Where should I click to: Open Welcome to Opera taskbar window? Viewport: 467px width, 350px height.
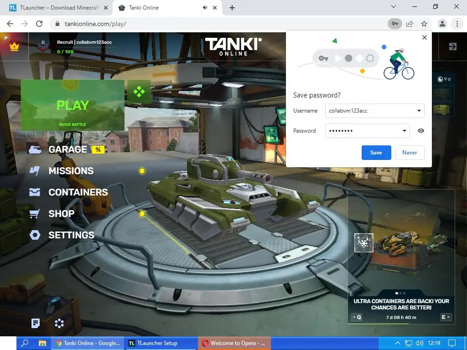point(234,343)
